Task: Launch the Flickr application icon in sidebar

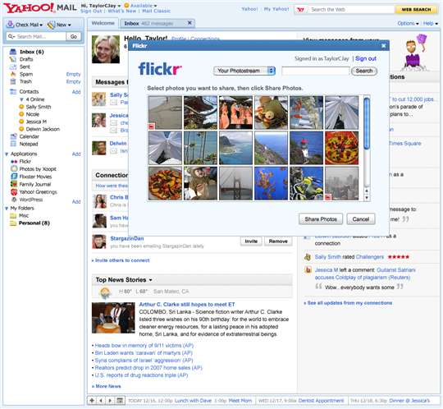Action: click(x=14, y=161)
